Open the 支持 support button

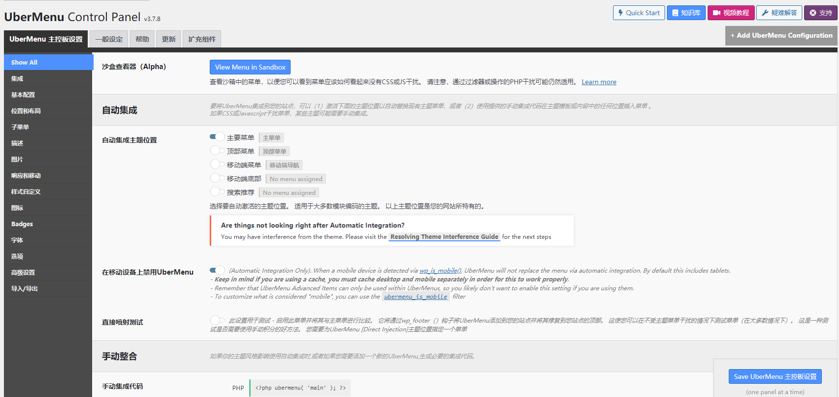pyautogui.click(x=821, y=13)
